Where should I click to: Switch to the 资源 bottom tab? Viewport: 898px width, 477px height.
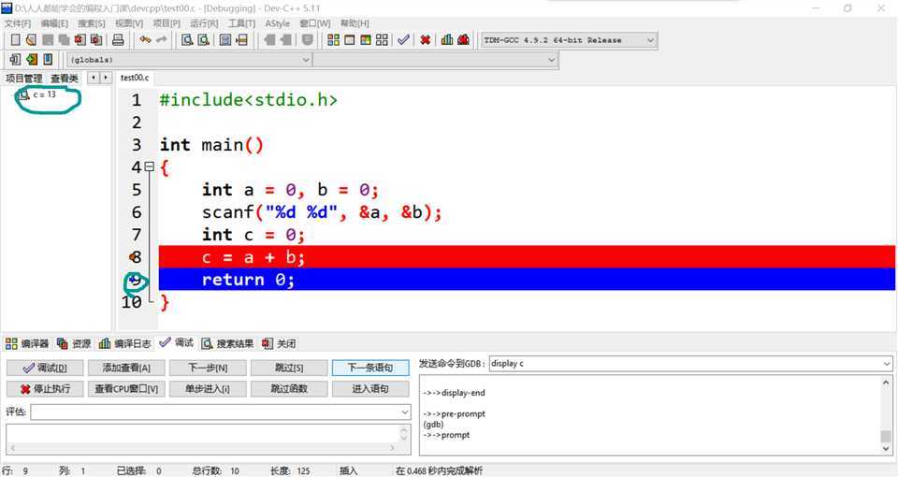click(74, 343)
